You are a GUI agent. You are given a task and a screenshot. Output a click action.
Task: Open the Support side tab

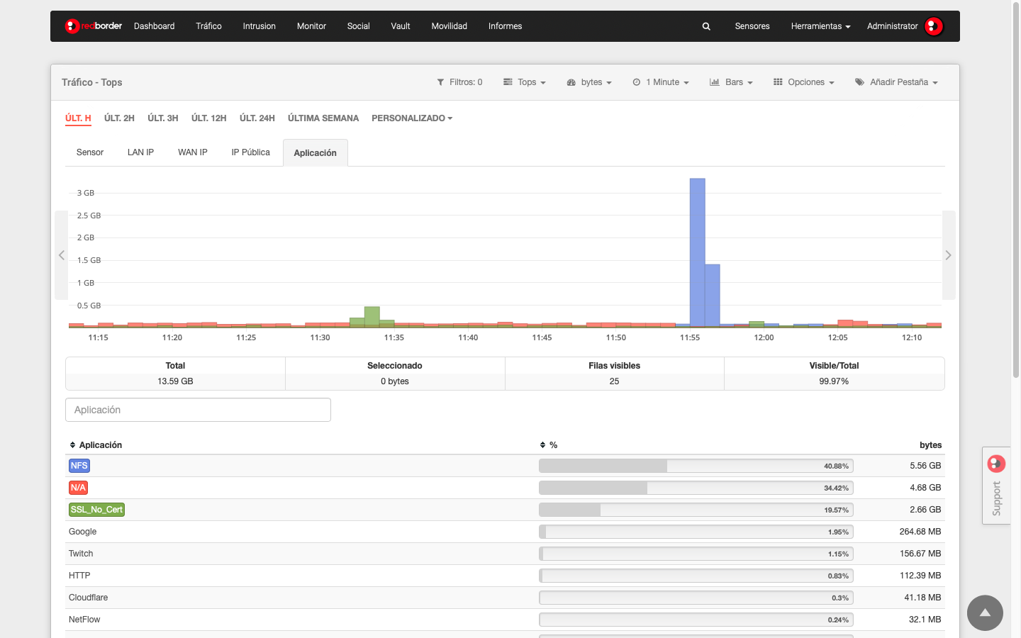click(996, 486)
